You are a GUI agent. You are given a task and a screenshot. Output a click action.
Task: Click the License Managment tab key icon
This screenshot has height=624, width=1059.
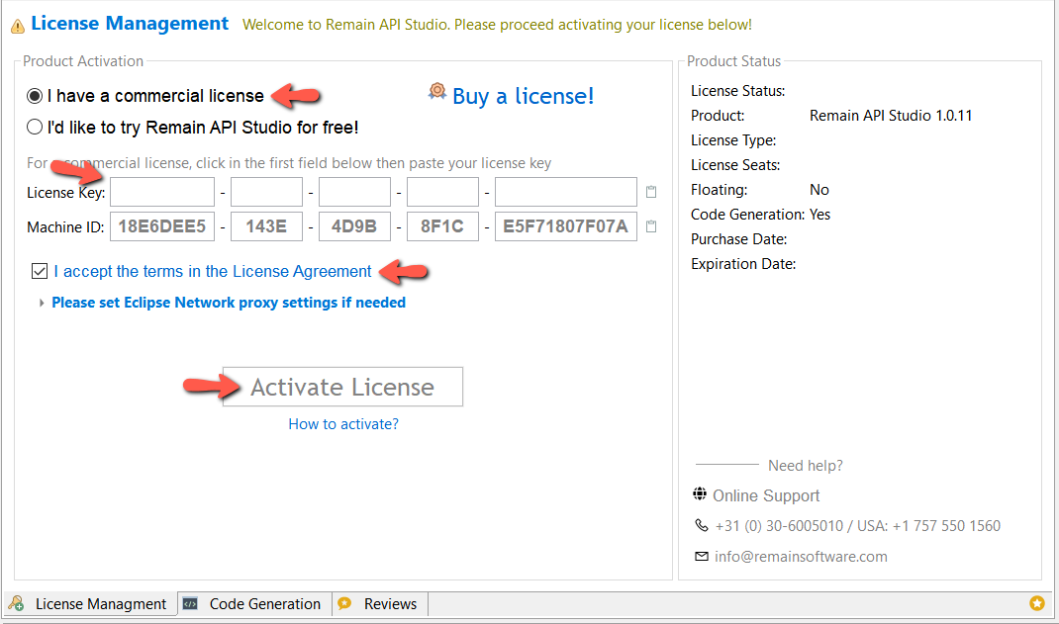[16, 603]
